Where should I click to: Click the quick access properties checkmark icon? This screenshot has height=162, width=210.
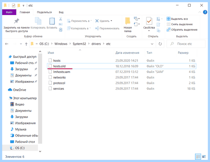pyautogui.click(x=13, y=6)
